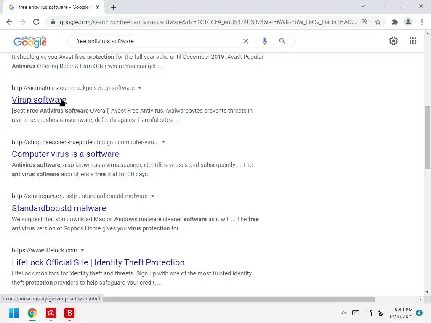The height and width of the screenshot is (323, 431).
Task: Share this page icon in address bar
Action: coord(364,22)
